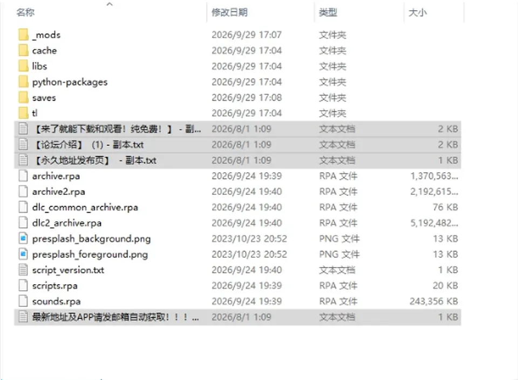Select the 最新地址及APP请发邮箱自动获取 filename
This screenshot has width=518, height=380.
(115, 317)
